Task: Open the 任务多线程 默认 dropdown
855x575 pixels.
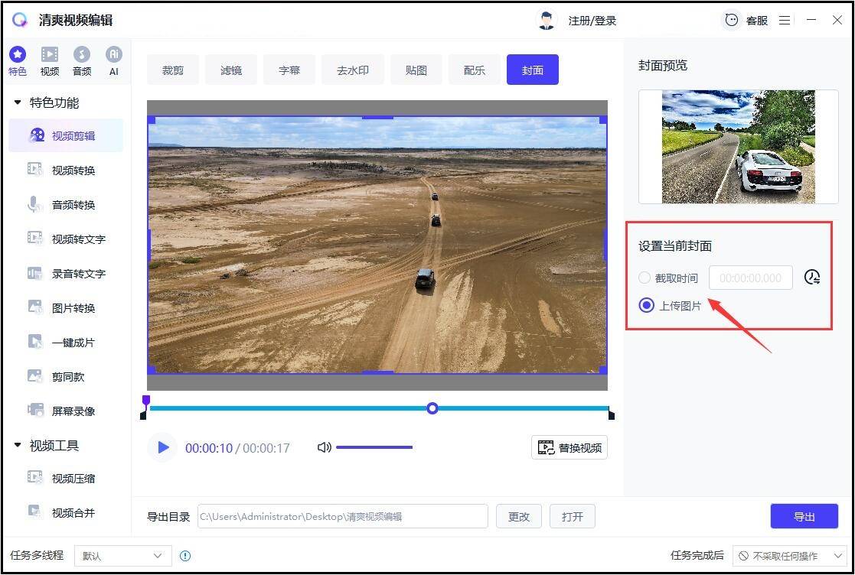Action: pos(122,556)
